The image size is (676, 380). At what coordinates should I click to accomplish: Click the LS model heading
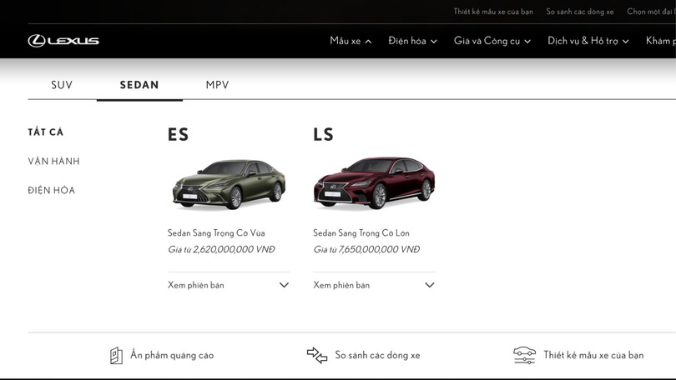click(x=323, y=134)
